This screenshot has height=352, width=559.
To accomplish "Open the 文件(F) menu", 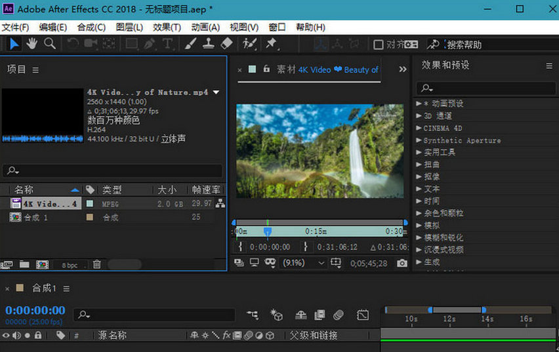I will 15,28.
